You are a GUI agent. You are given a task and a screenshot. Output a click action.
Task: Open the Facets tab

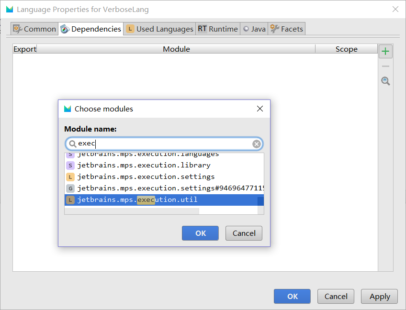click(287, 29)
